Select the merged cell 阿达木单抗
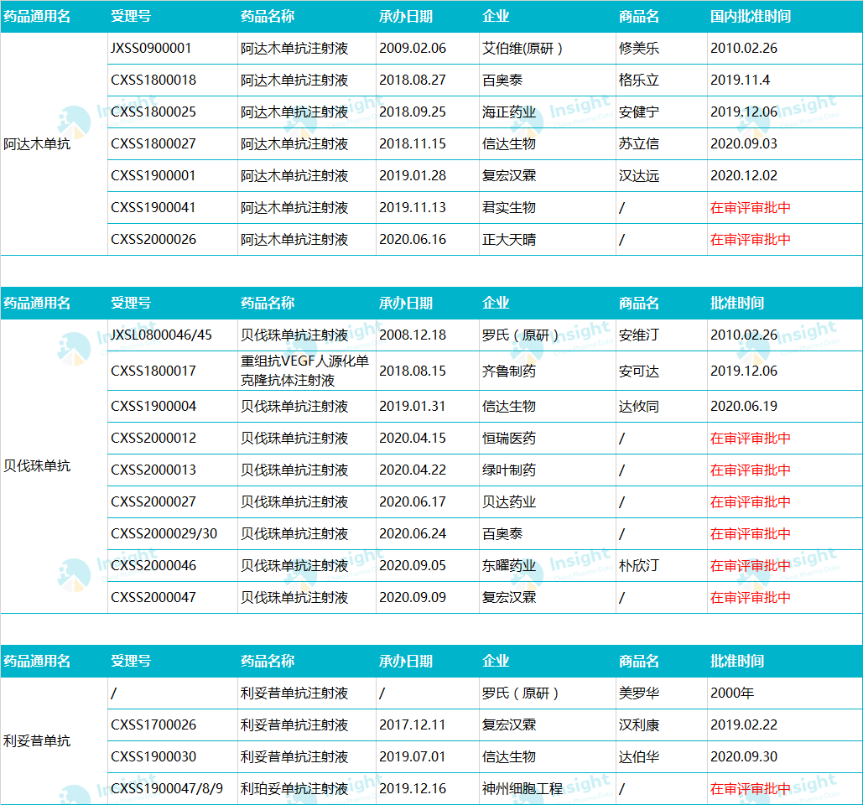The width and height of the screenshot is (863, 805). 37,144
